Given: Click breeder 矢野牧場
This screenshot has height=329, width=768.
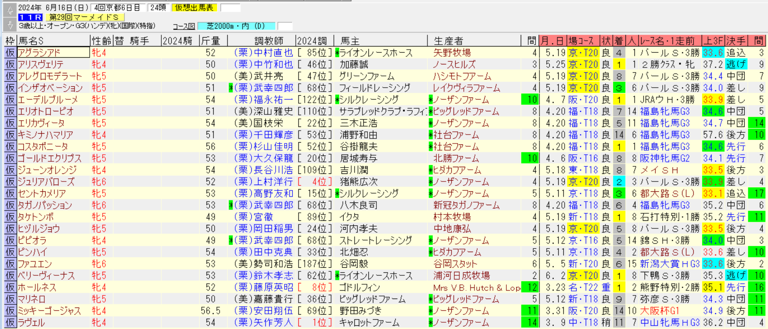Looking at the screenshot, I should (x=452, y=52).
